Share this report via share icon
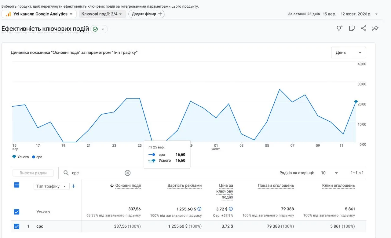The image size is (391, 238). coord(364,28)
